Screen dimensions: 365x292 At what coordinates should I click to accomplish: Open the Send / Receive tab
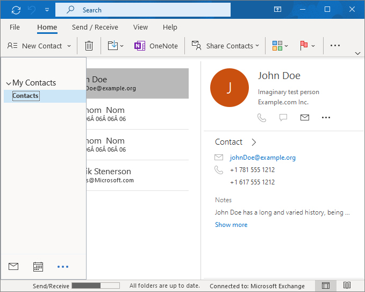[x=95, y=27]
